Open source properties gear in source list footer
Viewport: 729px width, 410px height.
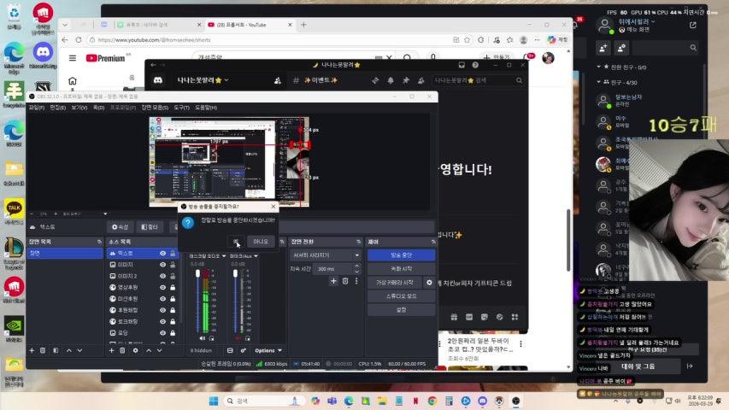coord(135,350)
